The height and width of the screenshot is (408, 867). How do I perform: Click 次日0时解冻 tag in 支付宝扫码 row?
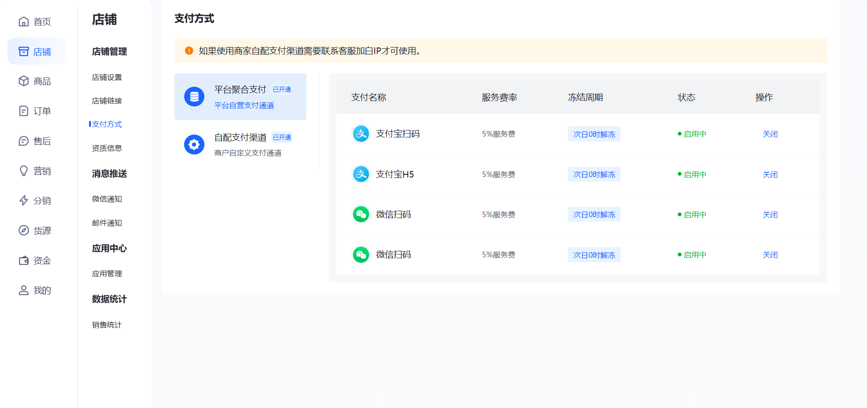coord(594,134)
